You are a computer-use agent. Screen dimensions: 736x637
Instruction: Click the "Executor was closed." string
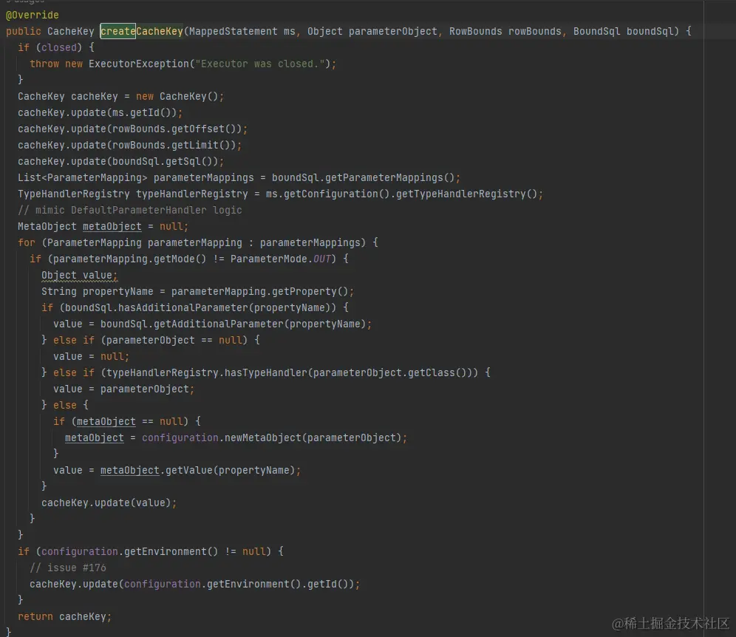point(260,64)
